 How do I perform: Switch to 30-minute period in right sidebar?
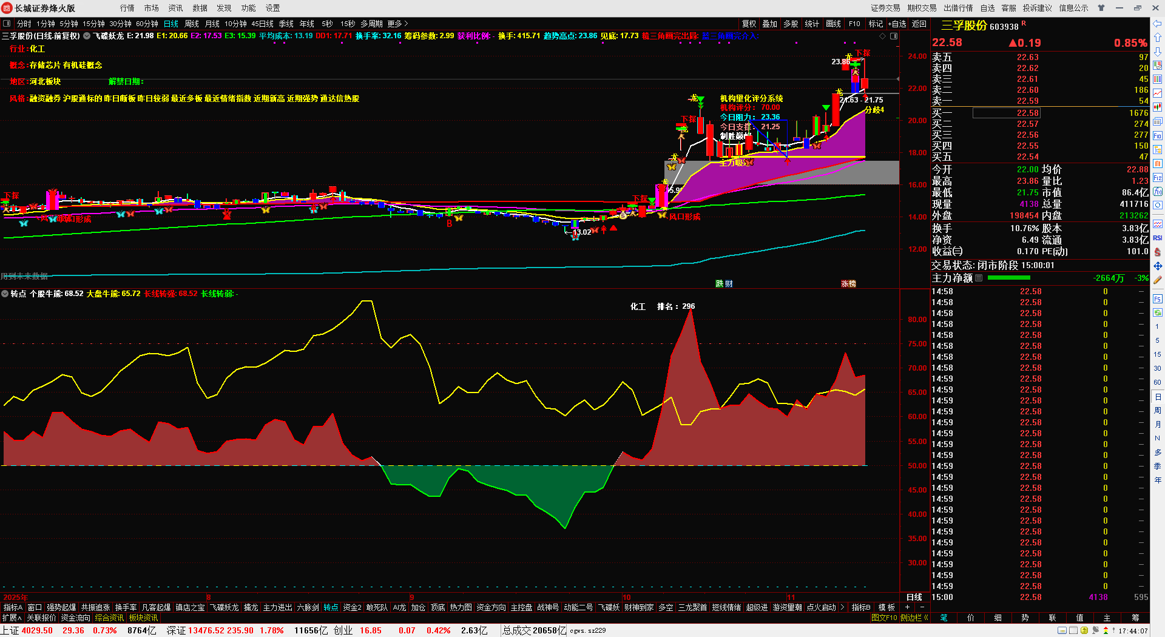(x=1157, y=368)
